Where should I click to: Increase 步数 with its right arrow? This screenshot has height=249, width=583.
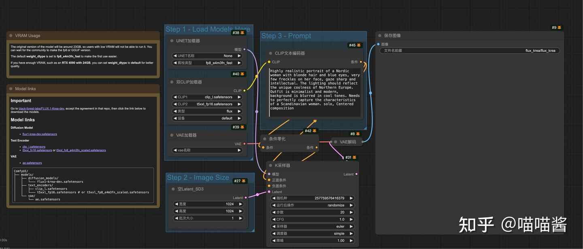351,212
